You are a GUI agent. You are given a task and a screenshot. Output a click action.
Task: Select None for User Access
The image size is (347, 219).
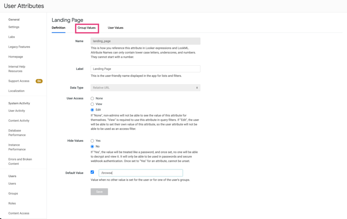(x=92, y=98)
